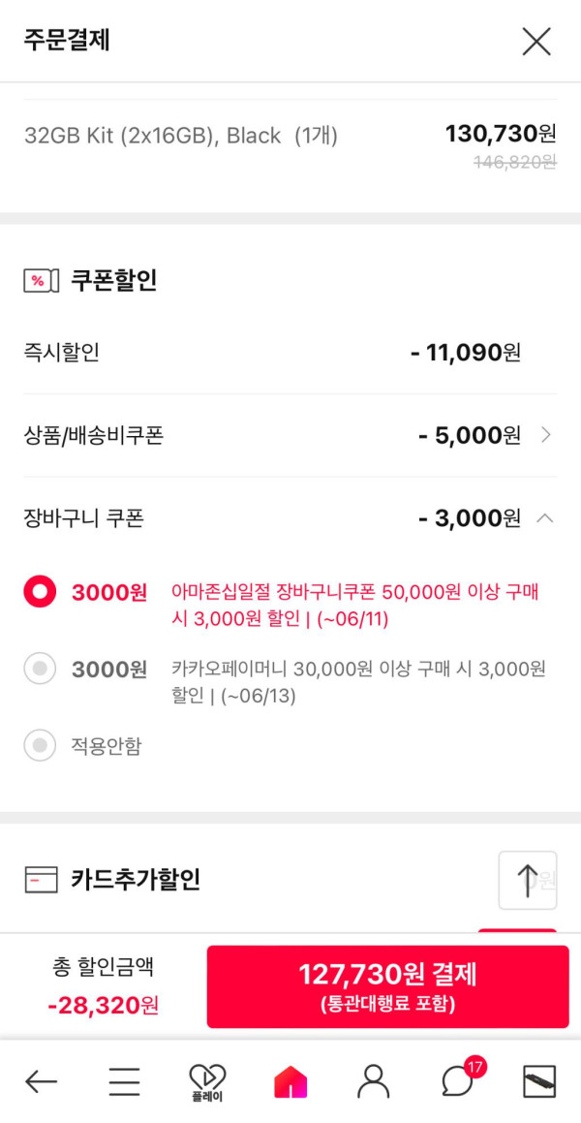This screenshot has width=581, height=1123.
Task: Select the 아마존십일절 장바구니쿠폰 3000원 option
Action: coord(41,592)
